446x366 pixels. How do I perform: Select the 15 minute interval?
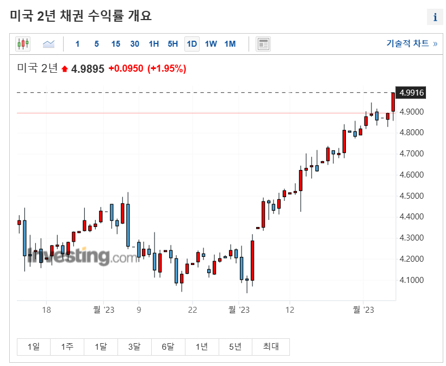pyautogui.click(x=116, y=44)
